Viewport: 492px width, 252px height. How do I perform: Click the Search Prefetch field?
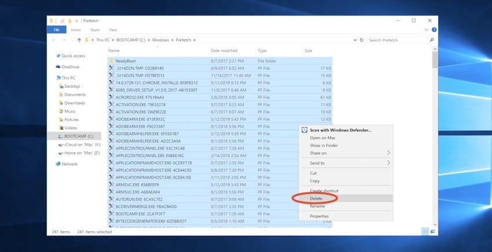pos(397,40)
